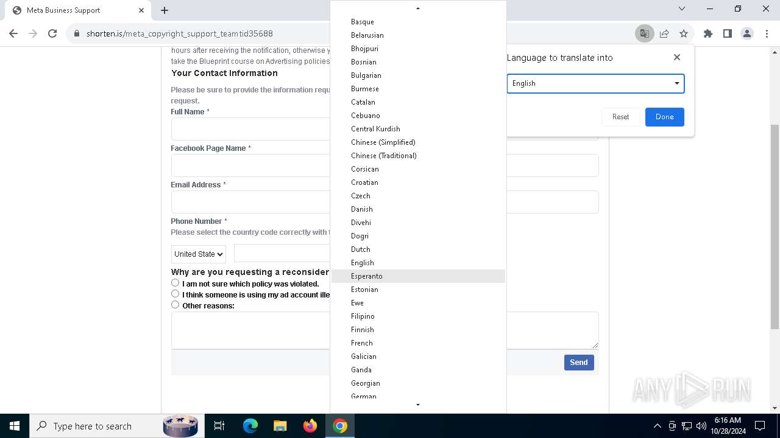This screenshot has height=438, width=780.
Task: Choose English in the language list
Action: pos(418,263)
